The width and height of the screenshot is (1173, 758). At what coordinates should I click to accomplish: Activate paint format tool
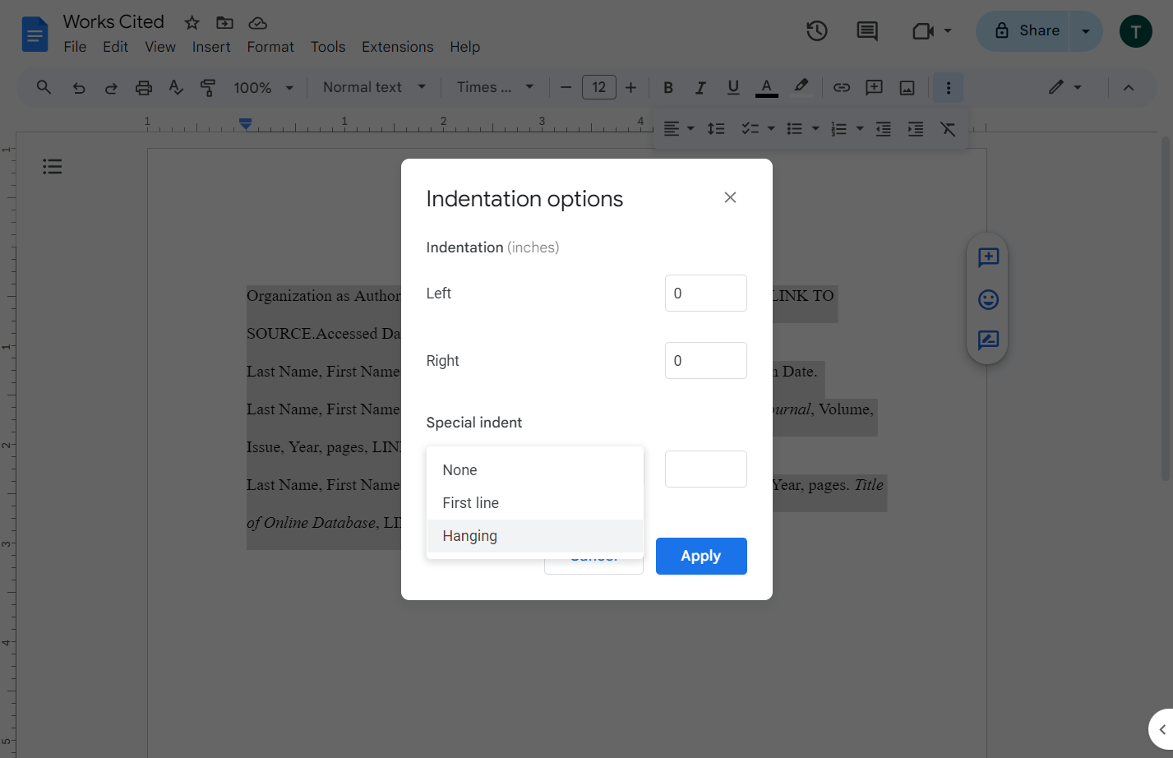pyautogui.click(x=208, y=87)
